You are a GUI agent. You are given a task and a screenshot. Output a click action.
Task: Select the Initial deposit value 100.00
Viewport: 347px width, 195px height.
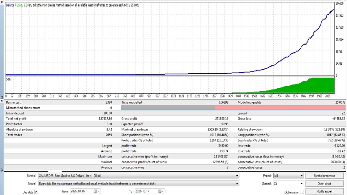click(108, 113)
